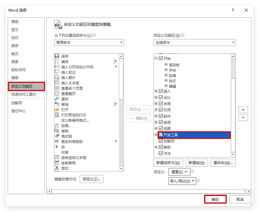Screen dimensions: 259x212
Task: Click the move up arrow button
Action: (243, 110)
